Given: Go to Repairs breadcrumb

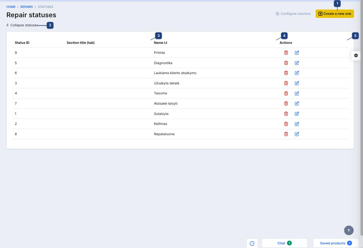Looking at the screenshot, I should coord(27,7).
